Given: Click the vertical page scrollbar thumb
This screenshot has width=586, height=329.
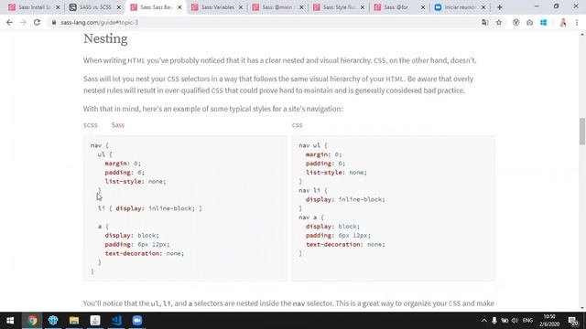Looking at the screenshot, I should (582, 131).
